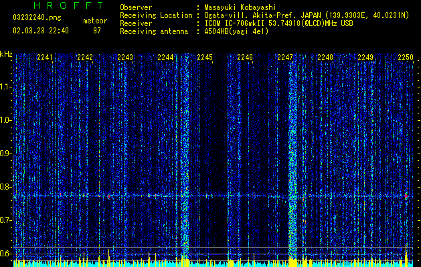The width and height of the screenshot is (421, 267).
Task: Click the 2241 time marker
Action: 45,57
